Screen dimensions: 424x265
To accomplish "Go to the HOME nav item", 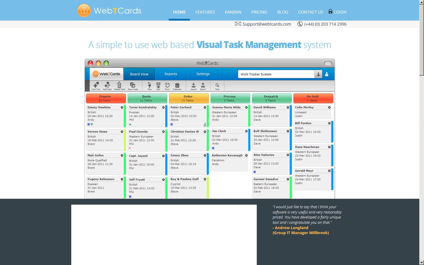I will tap(179, 12).
